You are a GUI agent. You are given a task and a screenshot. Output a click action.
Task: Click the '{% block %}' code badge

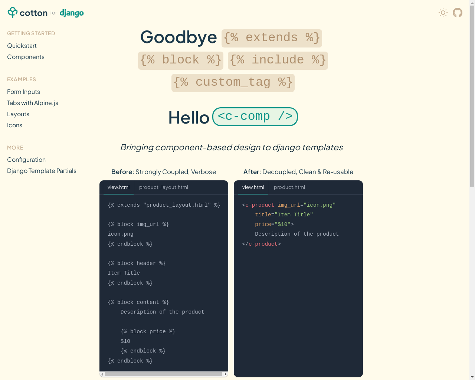181,60
